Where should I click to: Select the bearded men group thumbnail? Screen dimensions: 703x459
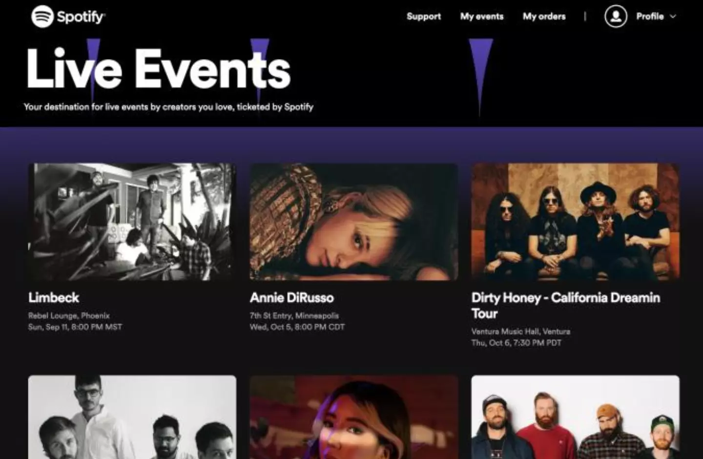(x=575, y=417)
